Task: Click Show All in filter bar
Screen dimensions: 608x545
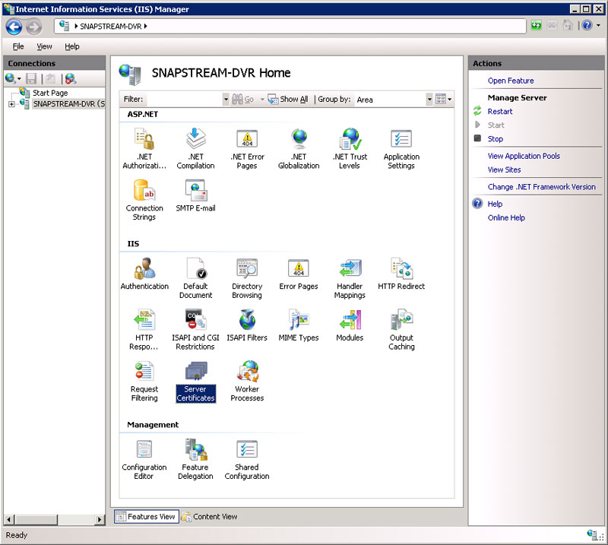Action: 289,100
